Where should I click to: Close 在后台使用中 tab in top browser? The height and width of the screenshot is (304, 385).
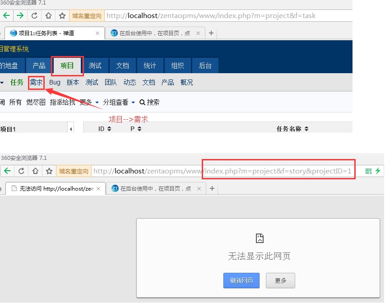pyautogui.click(x=198, y=33)
